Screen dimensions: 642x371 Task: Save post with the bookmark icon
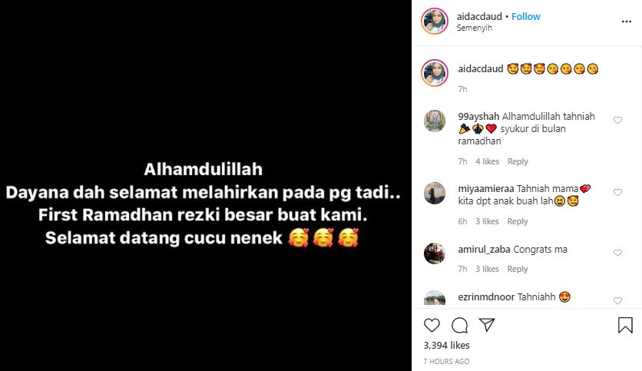(625, 326)
